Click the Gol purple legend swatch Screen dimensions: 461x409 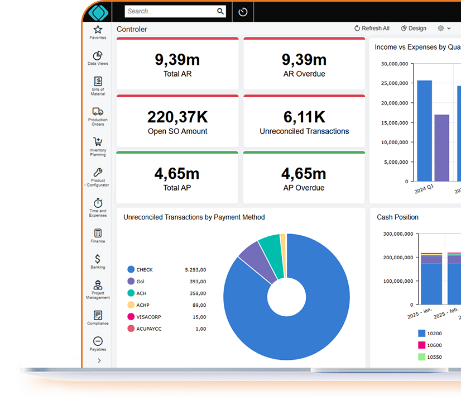[131, 282]
